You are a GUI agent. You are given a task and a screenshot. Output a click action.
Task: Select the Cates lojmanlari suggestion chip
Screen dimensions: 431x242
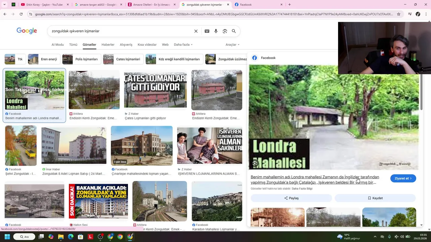123,59
